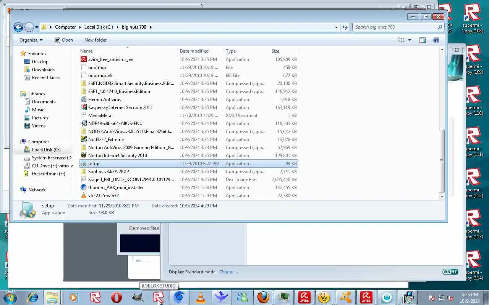
Task: Refresh the big nuts 700 folder view
Action: point(345,27)
